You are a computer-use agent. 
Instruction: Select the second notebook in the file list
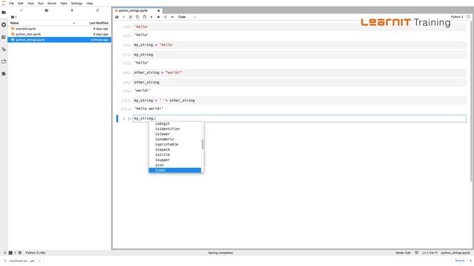59,34
